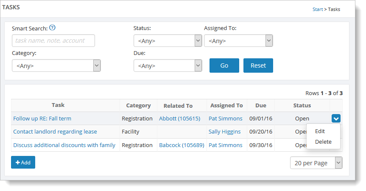Open the Due filter dropdown
The height and width of the screenshot is (191, 366).
point(168,65)
